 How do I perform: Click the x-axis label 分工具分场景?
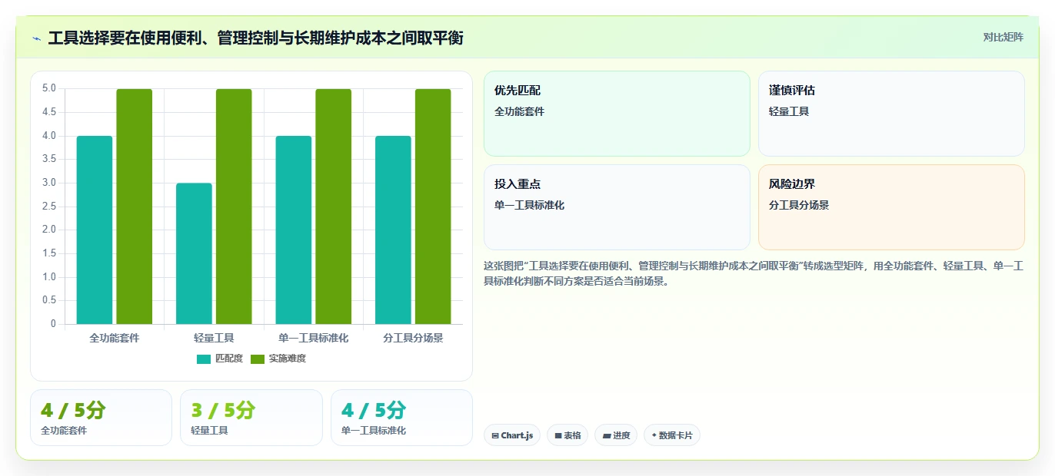pyautogui.click(x=413, y=338)
